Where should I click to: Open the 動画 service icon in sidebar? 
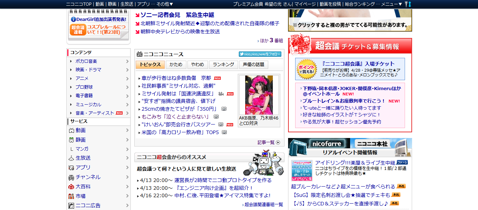[x=71, y=131]
